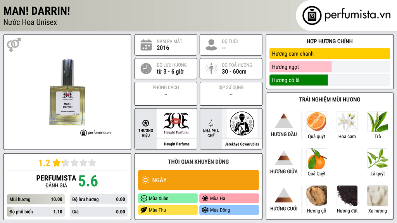Select the Hương đất note image

(347, 196)
